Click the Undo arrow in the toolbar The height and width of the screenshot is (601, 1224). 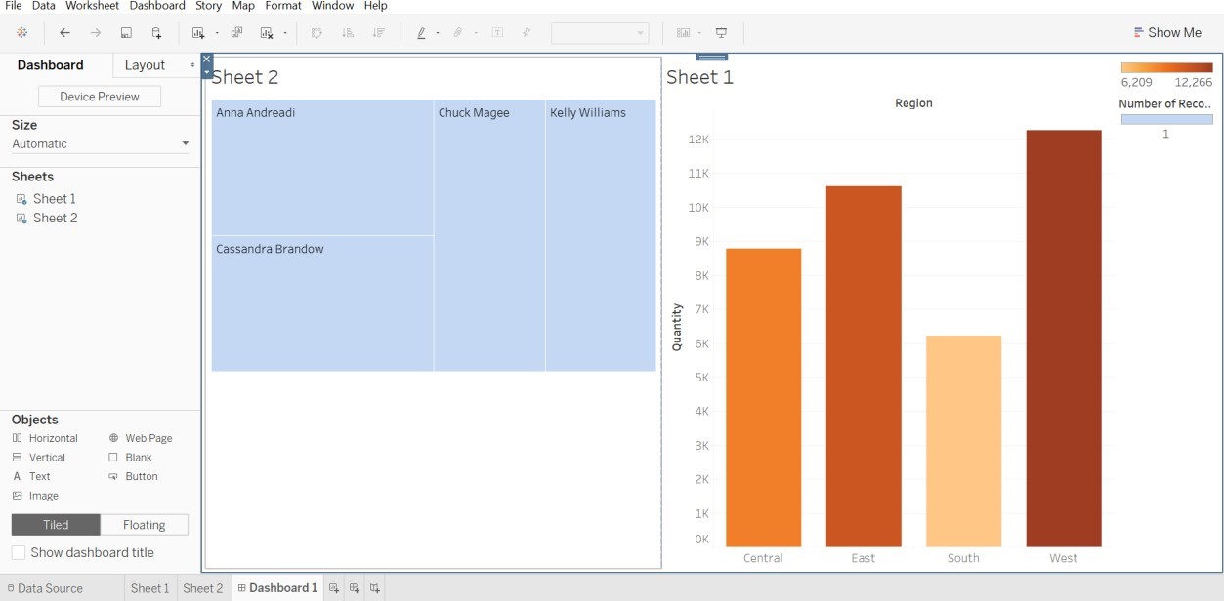(x=64, y=32)
